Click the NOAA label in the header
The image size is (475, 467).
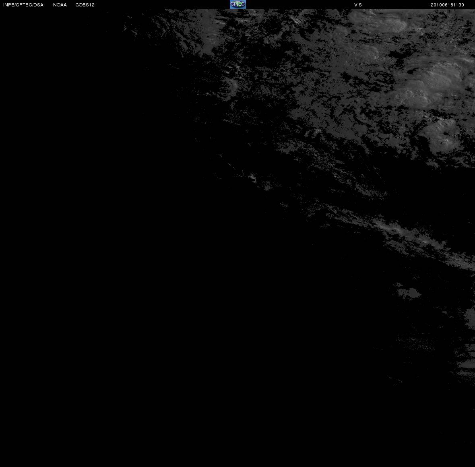[x=60, y=5]
